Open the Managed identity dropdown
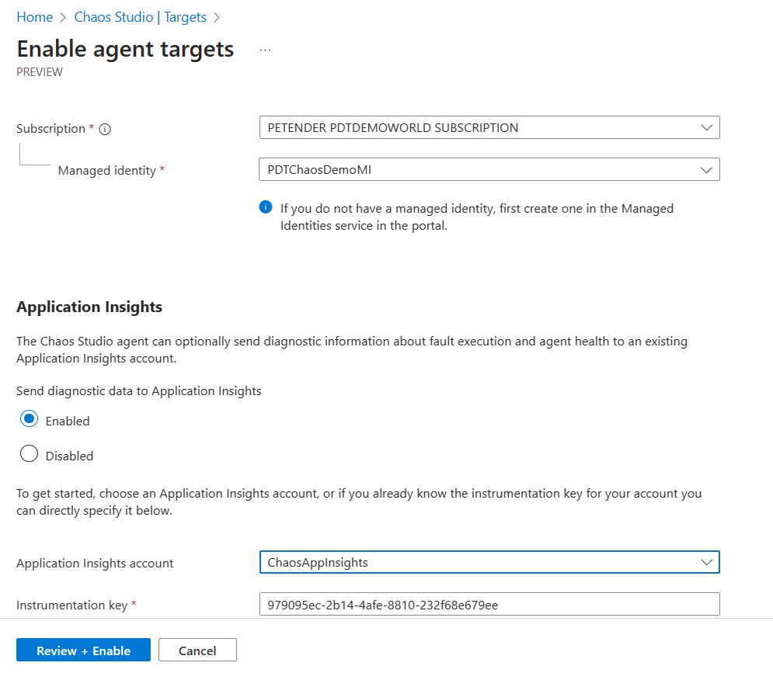 pos(489,169)
